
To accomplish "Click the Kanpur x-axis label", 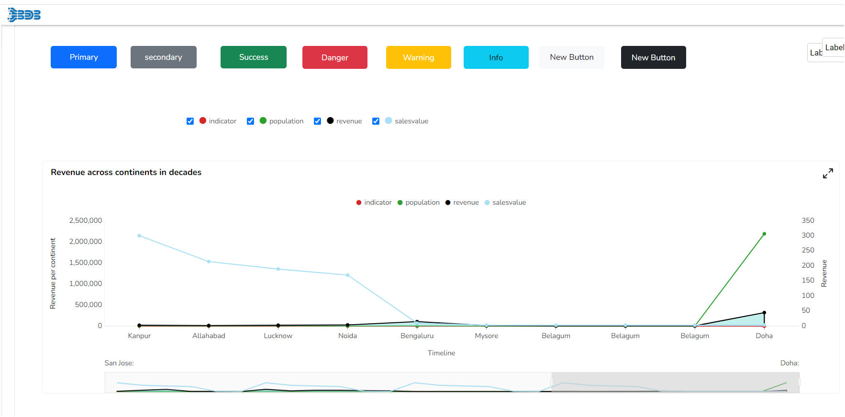I will (x=139, y=336).
